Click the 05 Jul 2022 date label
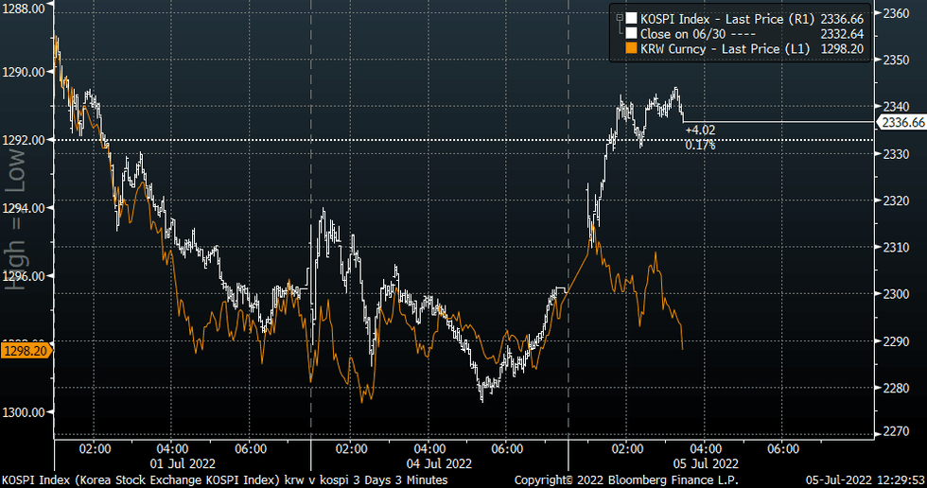Viewport: 927px width, 488px height. (x=699, y=463)
